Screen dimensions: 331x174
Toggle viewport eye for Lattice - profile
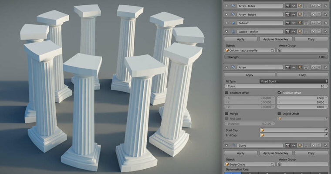click(x=294, y=31)
